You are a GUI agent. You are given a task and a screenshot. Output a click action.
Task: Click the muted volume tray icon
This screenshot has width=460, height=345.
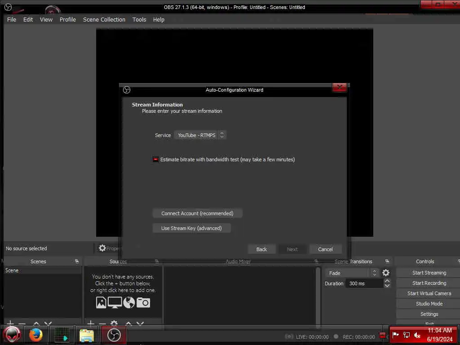coord(417,335)
